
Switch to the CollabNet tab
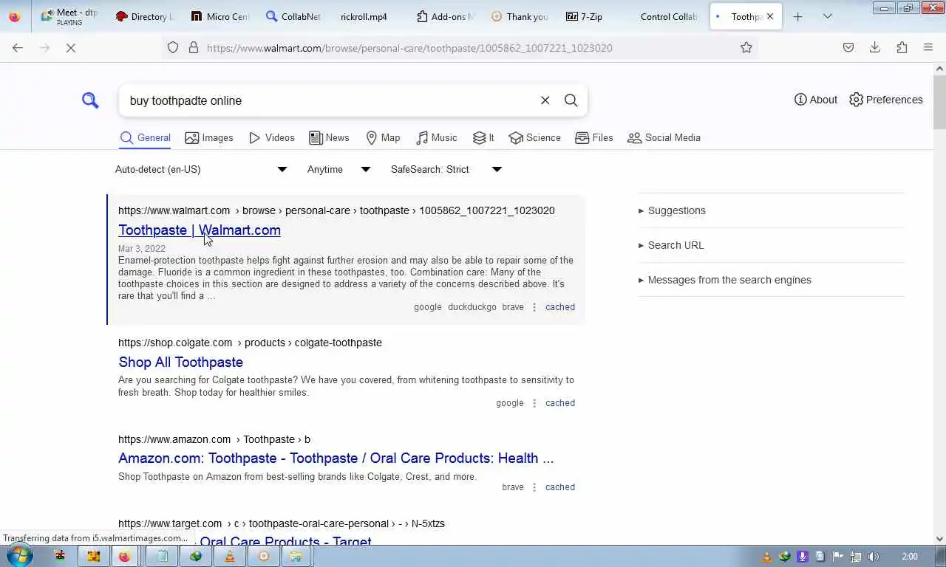click(x=294, y=16)
